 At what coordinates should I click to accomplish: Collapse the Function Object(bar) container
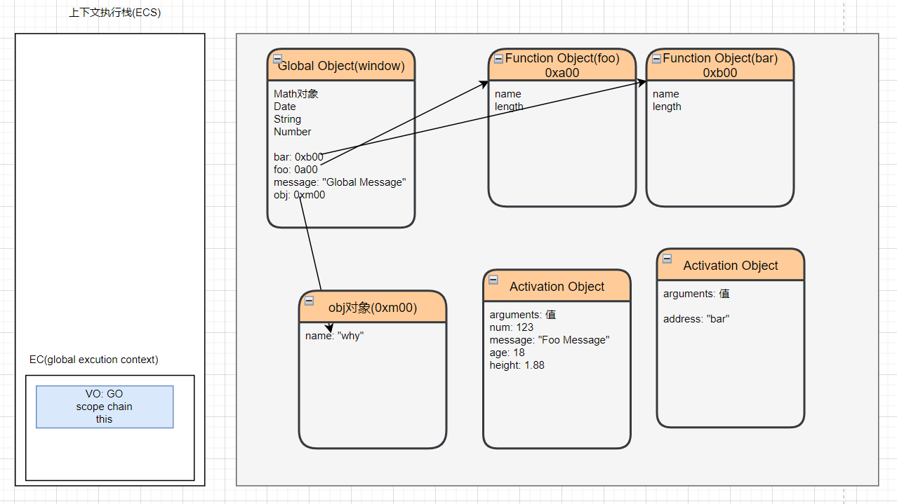pyautogui.click(x=656, y=59)
